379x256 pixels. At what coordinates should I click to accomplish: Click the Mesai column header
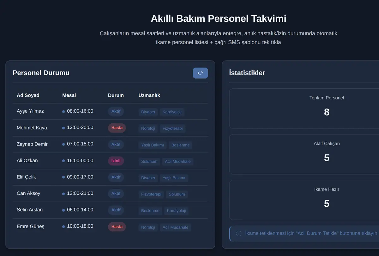coord(69,95)
